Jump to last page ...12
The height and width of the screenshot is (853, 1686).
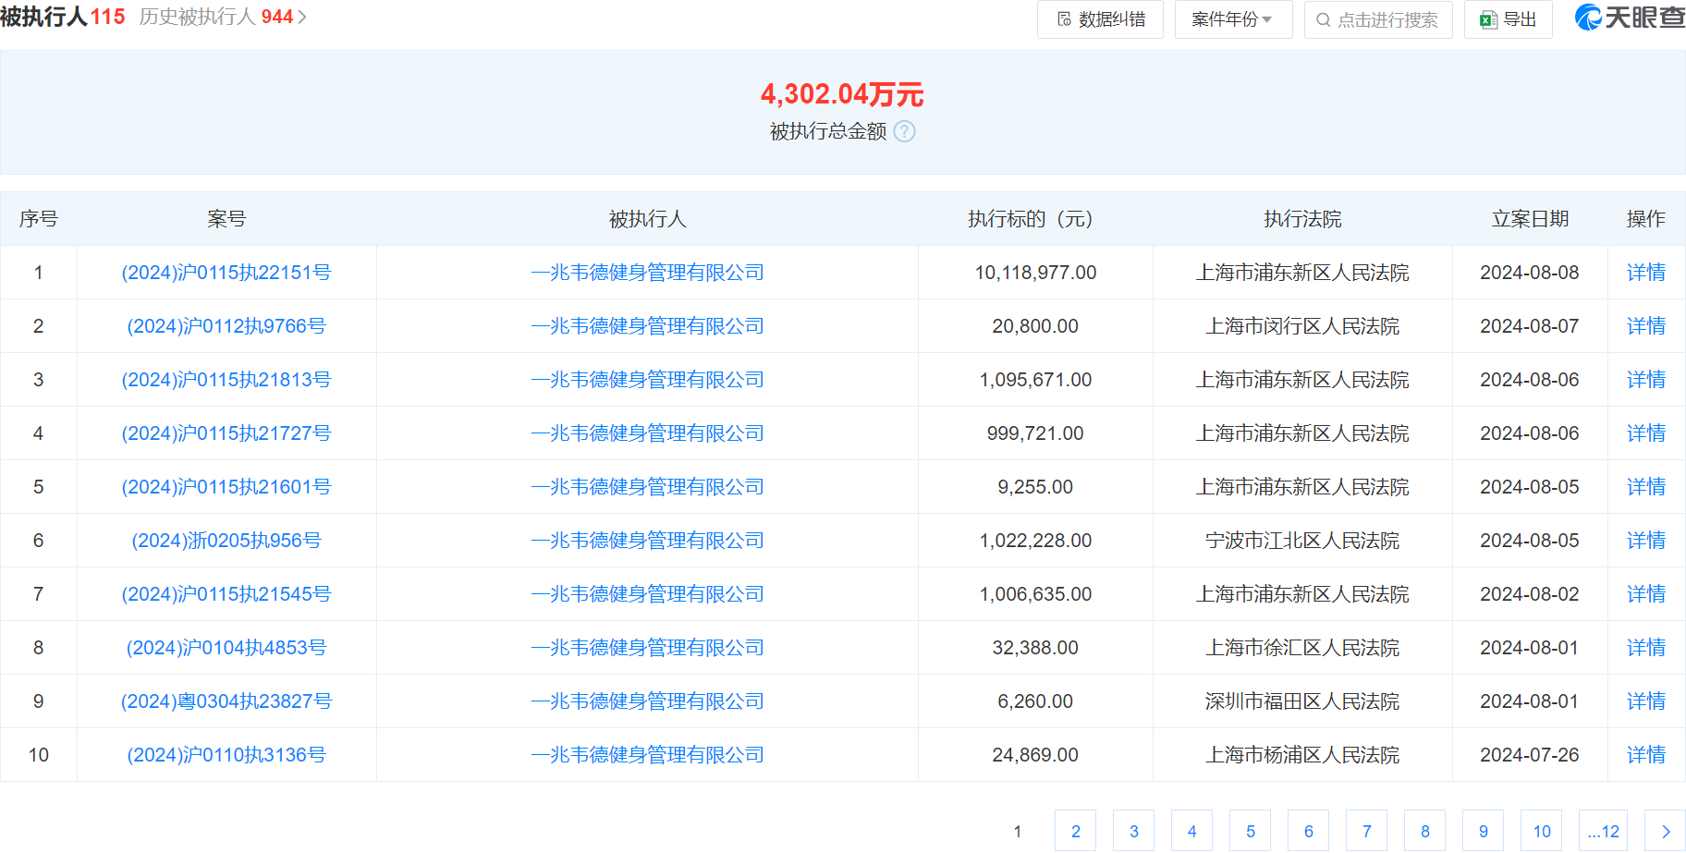pyautogui.click(x=1604, y=831)
